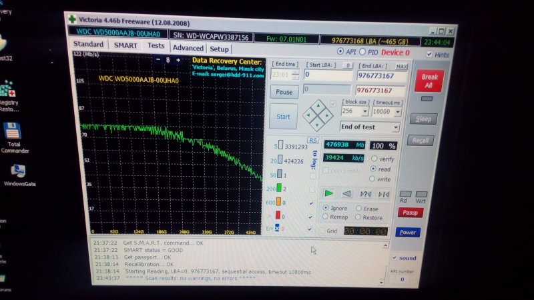Open Total Commander desktop icon
This screenshot has width=534, height=300.
click(13, 136)
